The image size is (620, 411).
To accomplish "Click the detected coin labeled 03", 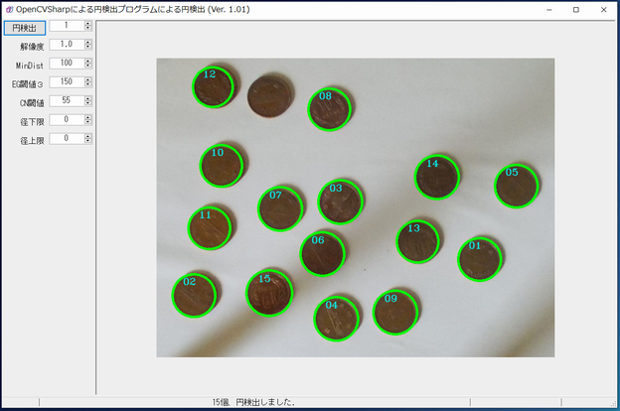I will click(x=340, y=202).
